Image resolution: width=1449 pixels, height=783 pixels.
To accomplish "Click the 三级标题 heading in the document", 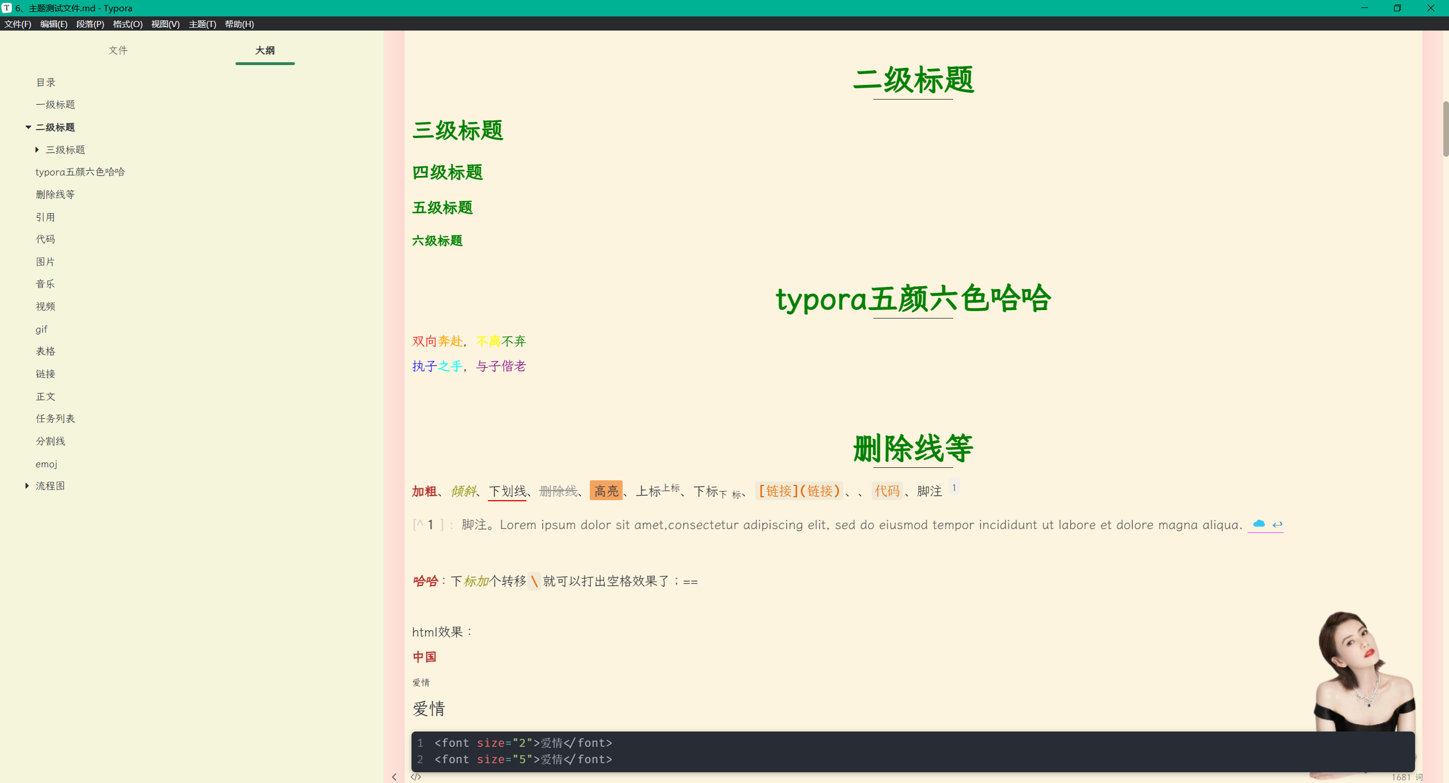I will point(458,130).
